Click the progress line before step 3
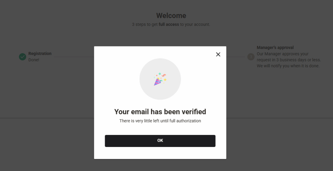The height and width of the screenshot is (171, 333). 235,57
